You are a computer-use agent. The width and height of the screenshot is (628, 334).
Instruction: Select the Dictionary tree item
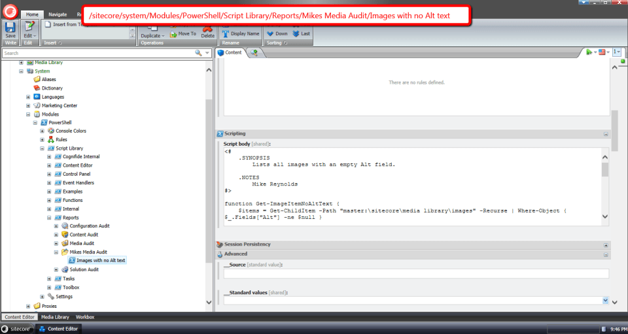[x=52, y=88]
